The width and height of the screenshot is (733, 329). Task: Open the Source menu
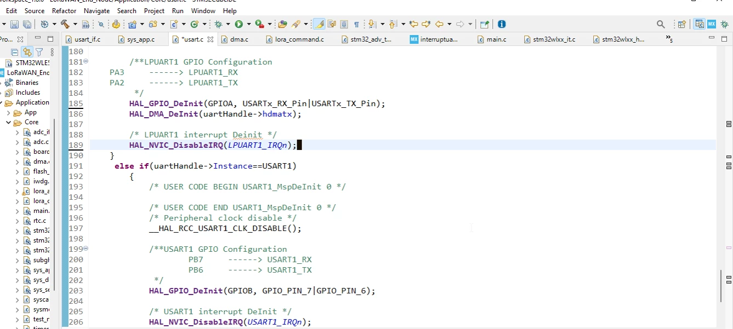(x=35, y=10)
